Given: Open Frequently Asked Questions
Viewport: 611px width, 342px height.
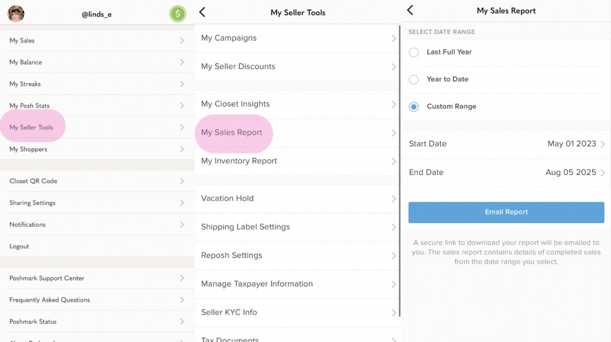Looking at the screenshot, I should pyautogui.click(x=97, y=300).
